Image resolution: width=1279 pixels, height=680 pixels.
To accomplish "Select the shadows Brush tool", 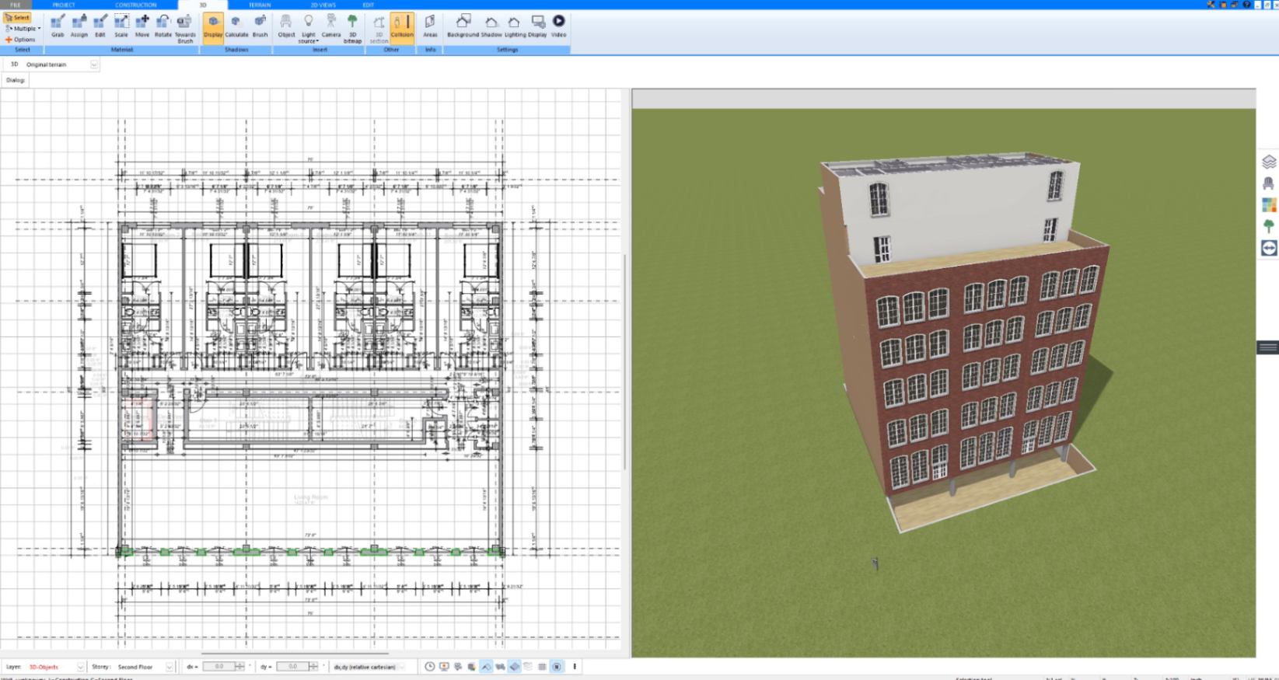I will click(x=260, y=26).
